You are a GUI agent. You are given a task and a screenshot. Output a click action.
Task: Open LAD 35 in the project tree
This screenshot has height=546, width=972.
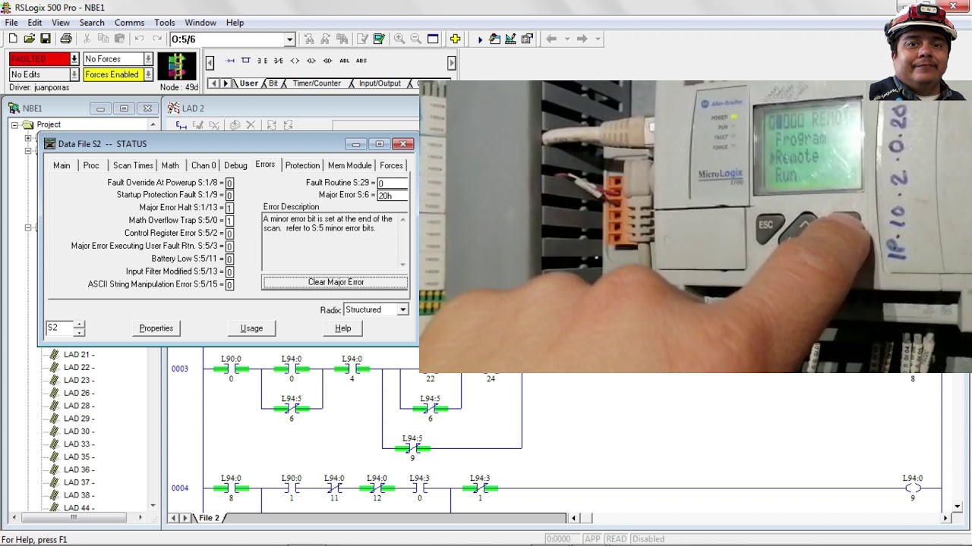[x=78, y=457]
